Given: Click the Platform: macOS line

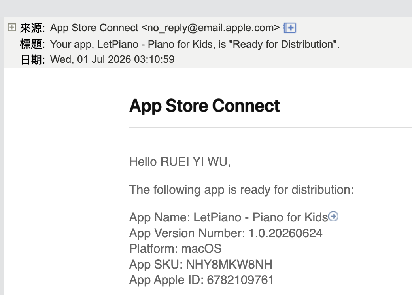Looking at the screenshot, I should click(x=175, y=248).
